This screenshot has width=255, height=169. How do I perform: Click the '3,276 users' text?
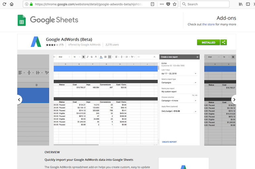coord(112,45)
